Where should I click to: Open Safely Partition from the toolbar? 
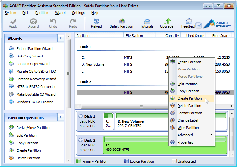pyautogui.click(x=122, y=23)
